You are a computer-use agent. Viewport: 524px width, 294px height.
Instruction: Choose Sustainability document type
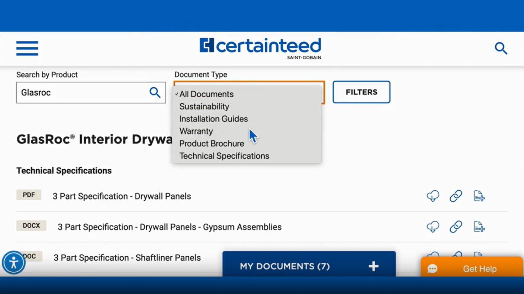[x=204, y=107]
